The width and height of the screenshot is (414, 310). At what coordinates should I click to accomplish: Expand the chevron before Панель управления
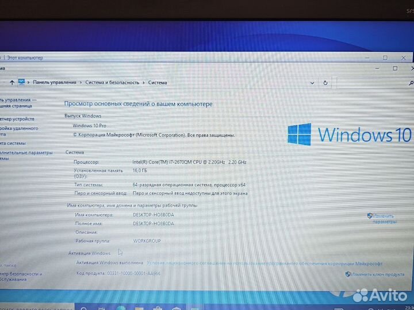(29, 83)
